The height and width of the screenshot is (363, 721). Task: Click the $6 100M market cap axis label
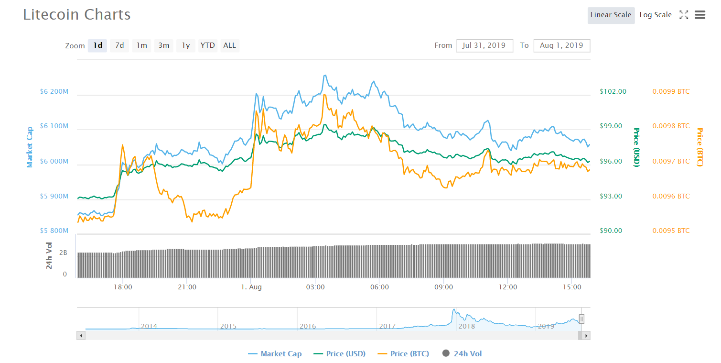(x=54, y=126)
